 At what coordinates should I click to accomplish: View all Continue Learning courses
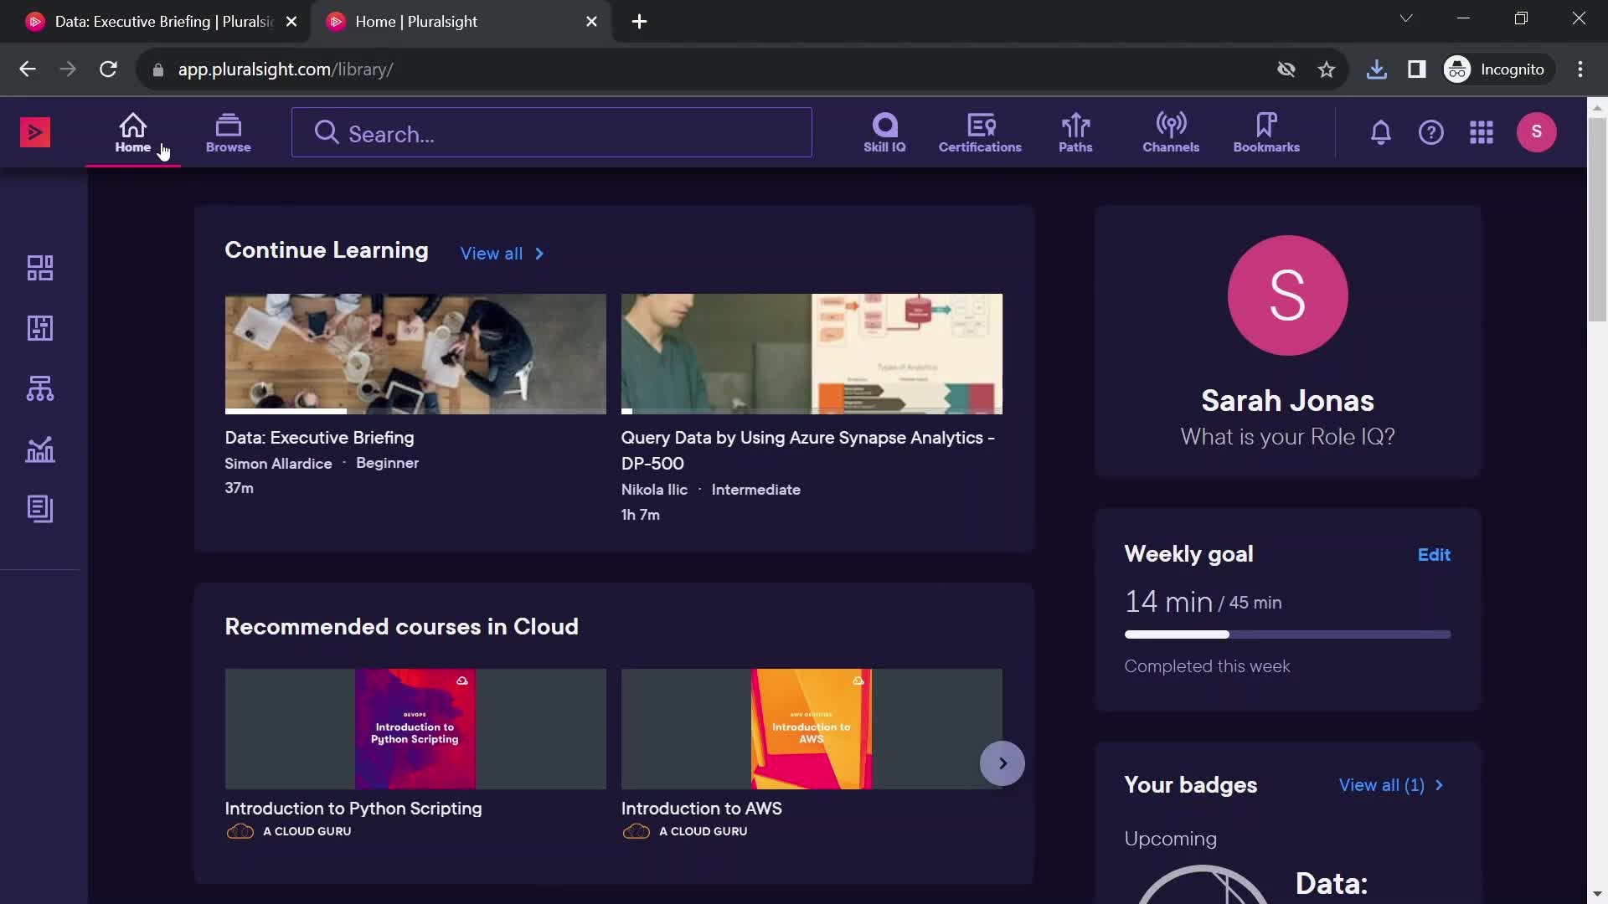[502, 254]
